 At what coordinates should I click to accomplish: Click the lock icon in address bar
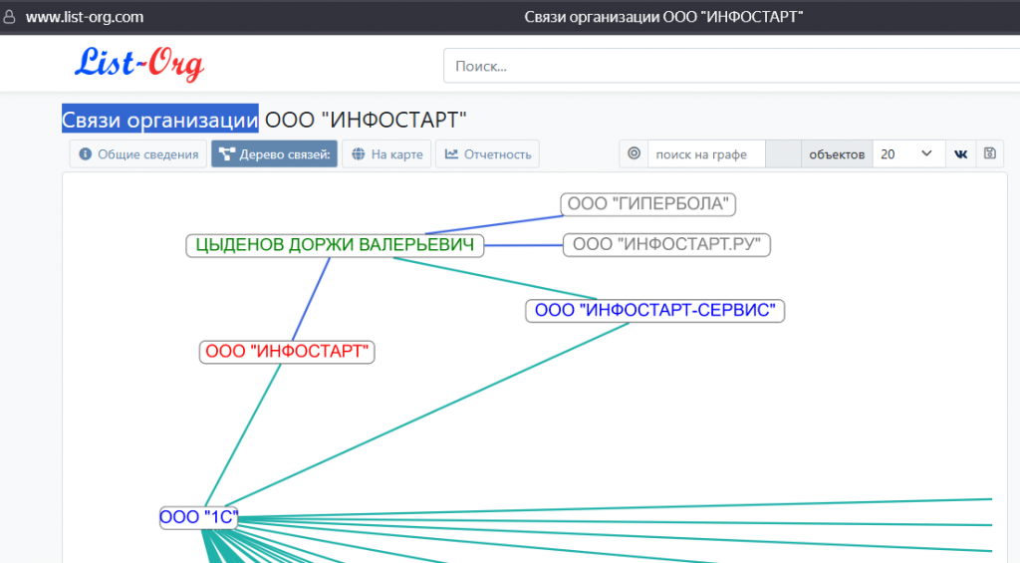pos(9,16)
